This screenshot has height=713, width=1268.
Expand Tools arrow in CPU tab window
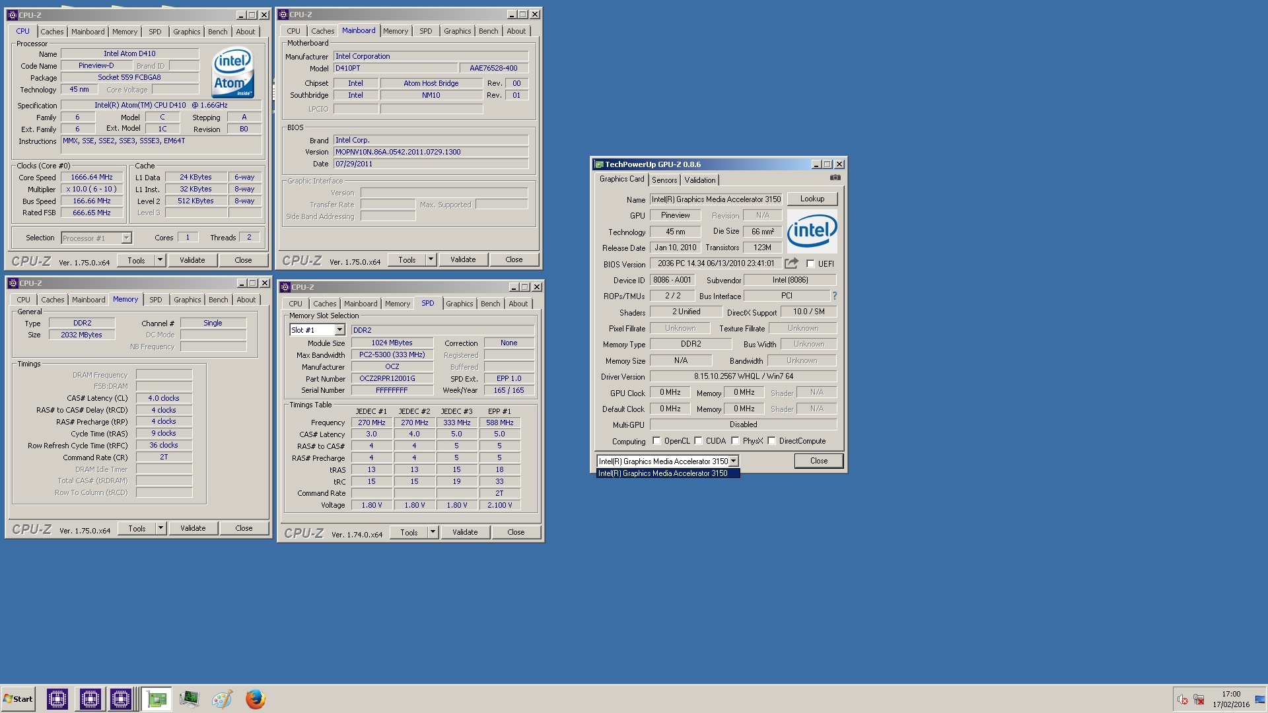160,260
